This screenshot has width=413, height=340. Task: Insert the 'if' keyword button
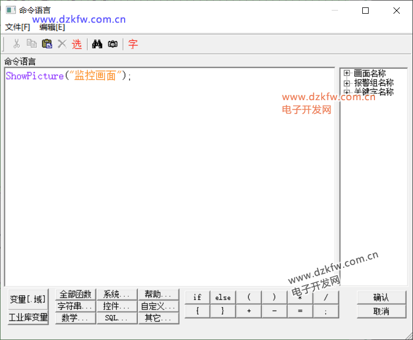coord(197,297)
